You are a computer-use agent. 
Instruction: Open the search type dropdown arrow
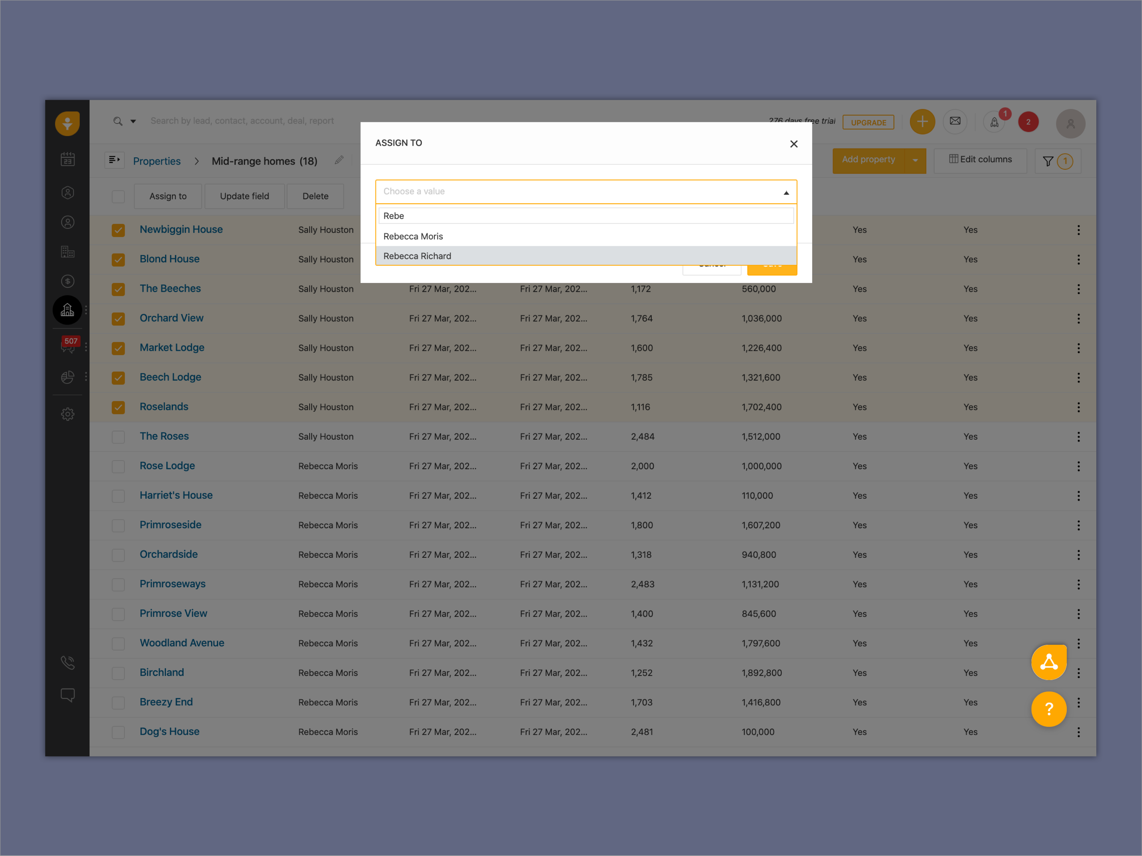pyautogui.click(x=133, y=122)
